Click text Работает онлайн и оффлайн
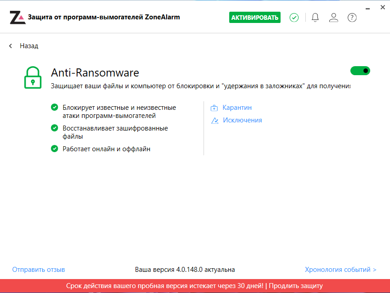 click(x=106, y=149)
